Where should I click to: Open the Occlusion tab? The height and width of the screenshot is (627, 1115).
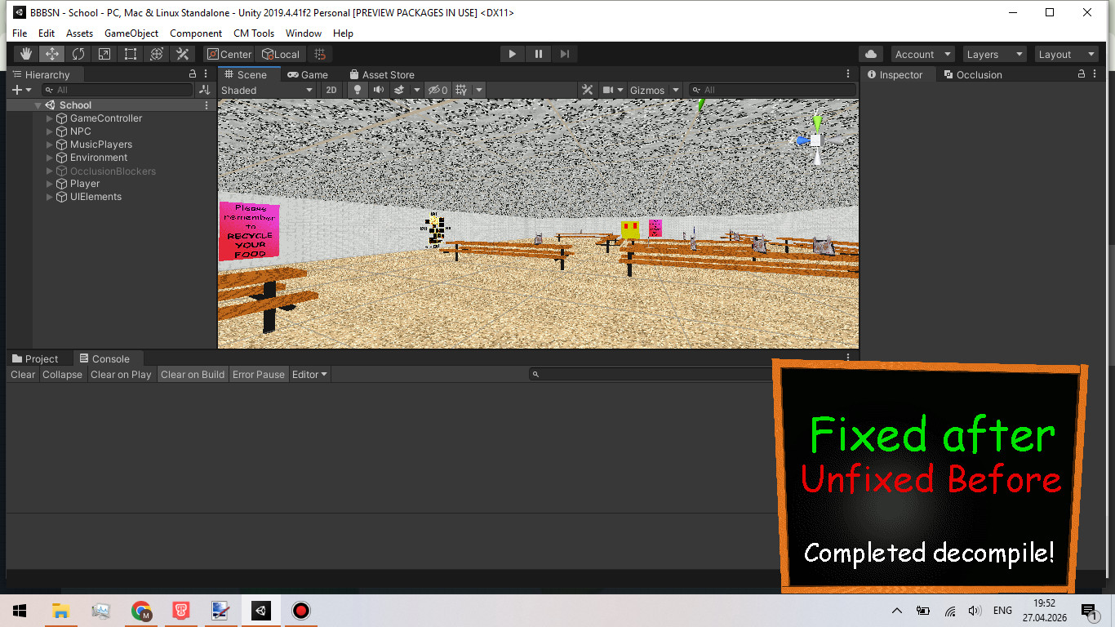pyautogui.click(x=972, y=74)
